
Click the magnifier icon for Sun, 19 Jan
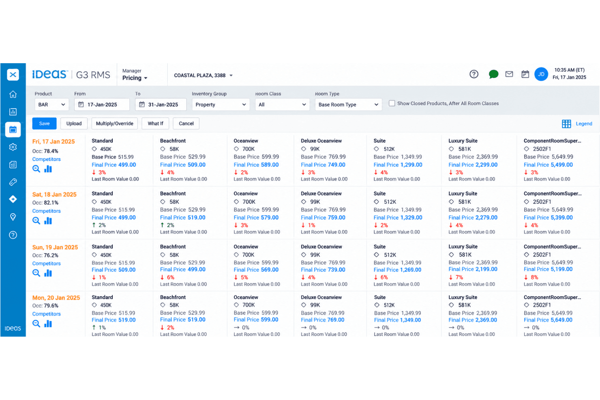36,273
